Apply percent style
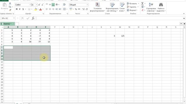The height and width of the screenshot is (104, 186). pyautogui.click(x=76, y=9)
